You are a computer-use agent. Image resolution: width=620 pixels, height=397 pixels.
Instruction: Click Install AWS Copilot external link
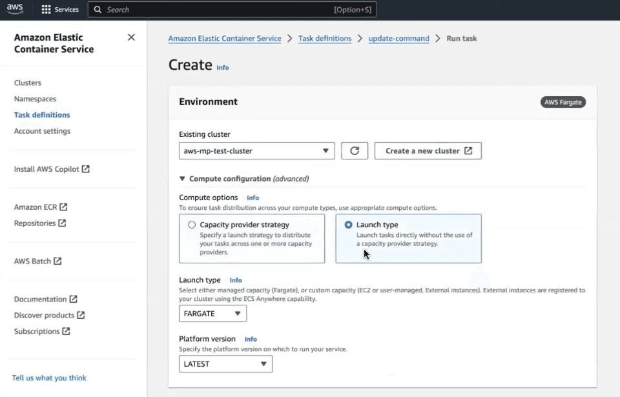[52, 169]
